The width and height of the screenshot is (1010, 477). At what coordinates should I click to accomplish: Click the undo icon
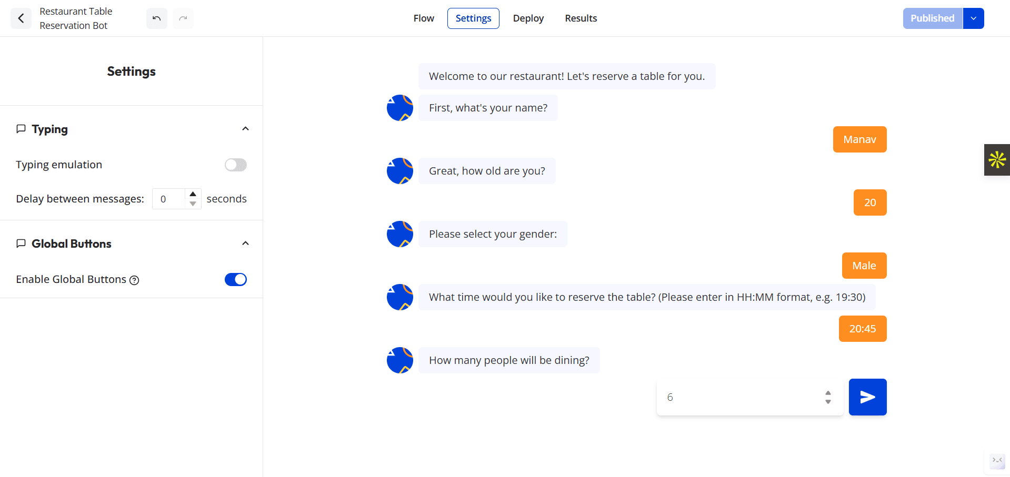click(x=156, y=18)
